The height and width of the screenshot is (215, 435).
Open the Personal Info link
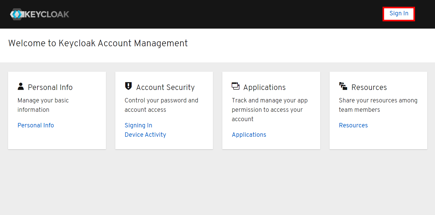pyautogui.click(x=36, y=125)
